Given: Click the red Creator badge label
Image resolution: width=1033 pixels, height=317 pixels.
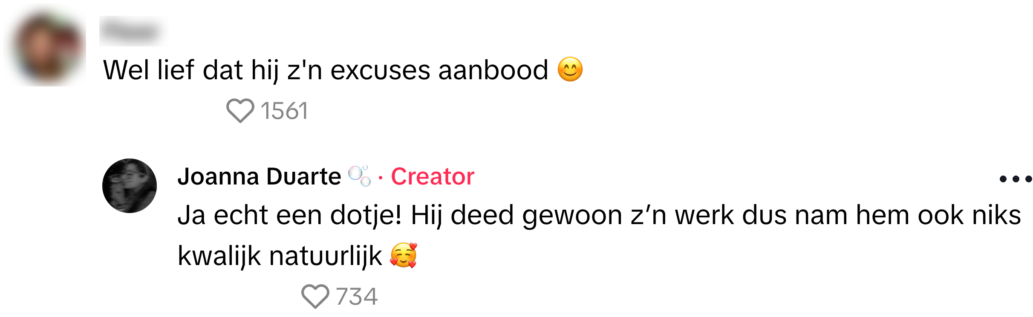Looking at the screenshot, I should click(x=433, y=176).
